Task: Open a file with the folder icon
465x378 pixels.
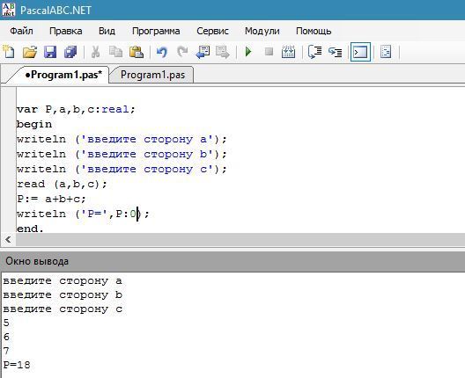Action: point(30,52)
